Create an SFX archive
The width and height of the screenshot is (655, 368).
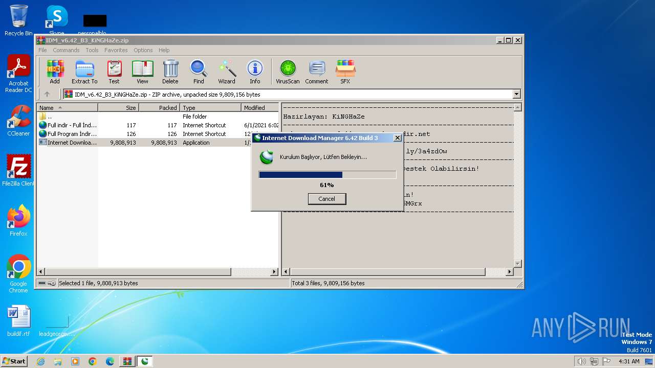pos(345,72)
